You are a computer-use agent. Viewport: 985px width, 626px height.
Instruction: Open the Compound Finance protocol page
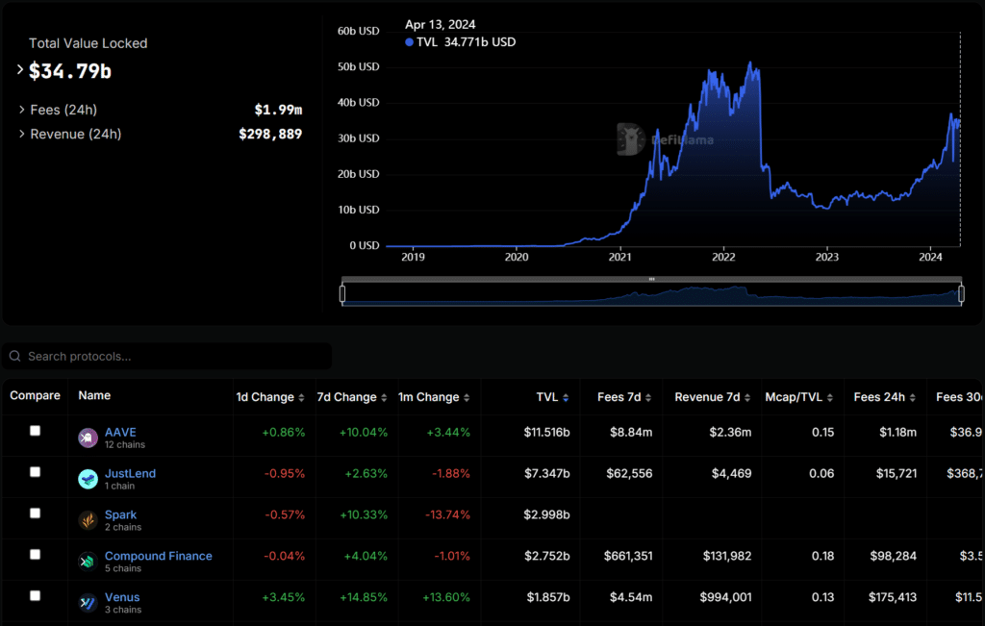(159, 556)
